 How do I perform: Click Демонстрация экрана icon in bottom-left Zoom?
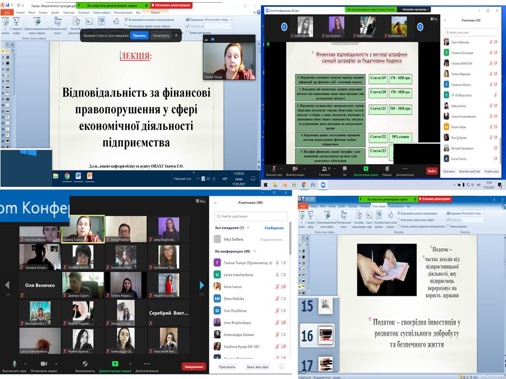coord(115,364)
